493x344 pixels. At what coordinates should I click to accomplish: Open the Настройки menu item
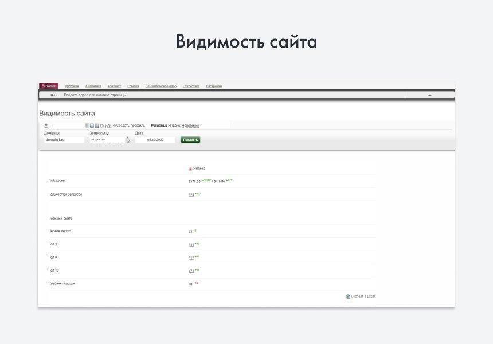click(x=214, y=86)
